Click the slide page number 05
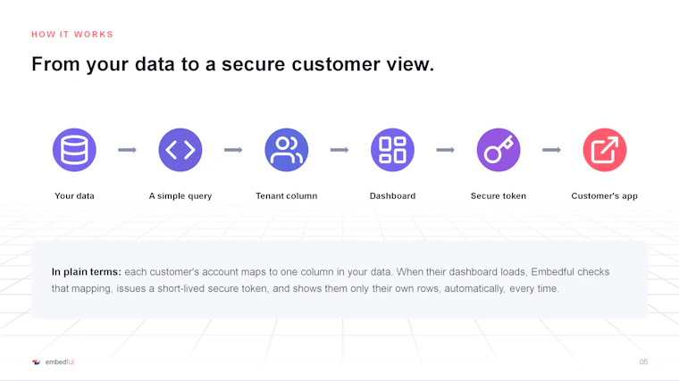 tap(643, 362)
